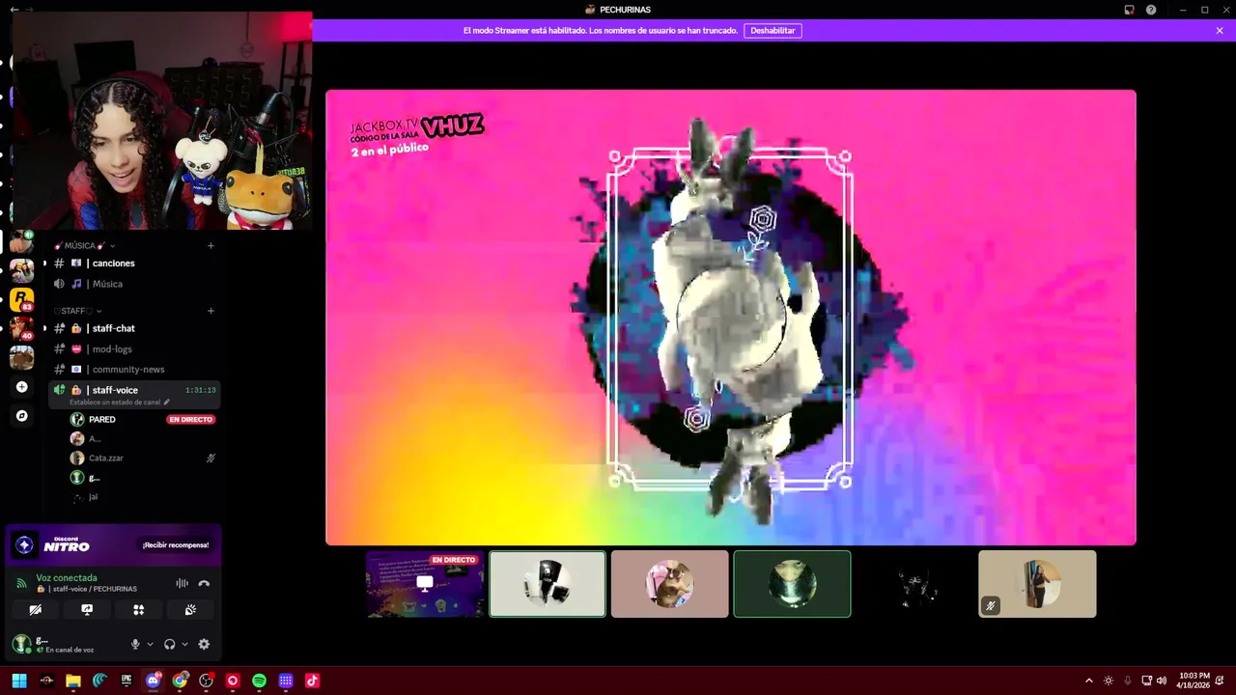Select the dark avatar participant tile

(x=914, y=584)
